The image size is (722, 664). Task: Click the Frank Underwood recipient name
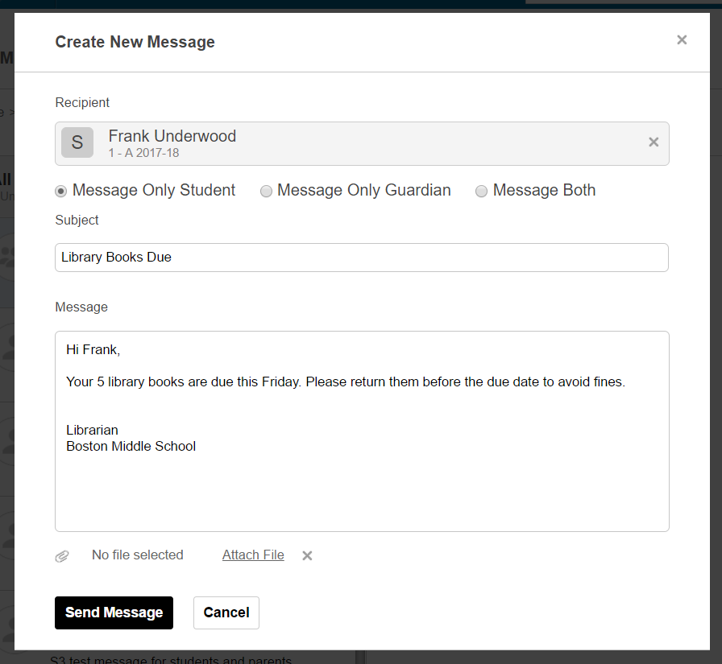coord(172,136)
